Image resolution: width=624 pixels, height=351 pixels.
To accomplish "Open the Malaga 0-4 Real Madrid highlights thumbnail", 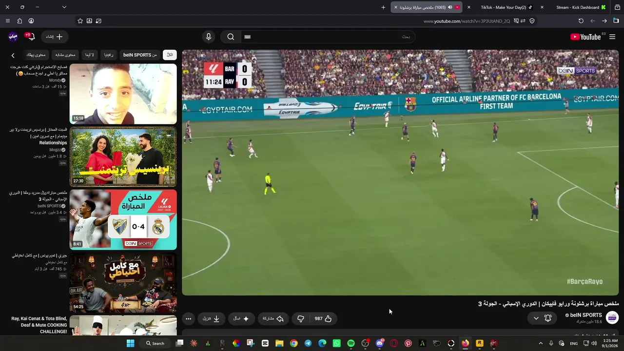I will (123, 219).
